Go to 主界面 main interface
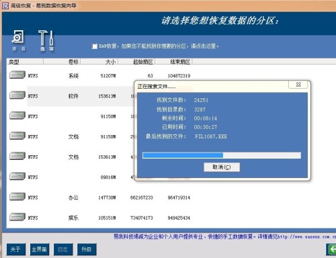 (40, 249)
